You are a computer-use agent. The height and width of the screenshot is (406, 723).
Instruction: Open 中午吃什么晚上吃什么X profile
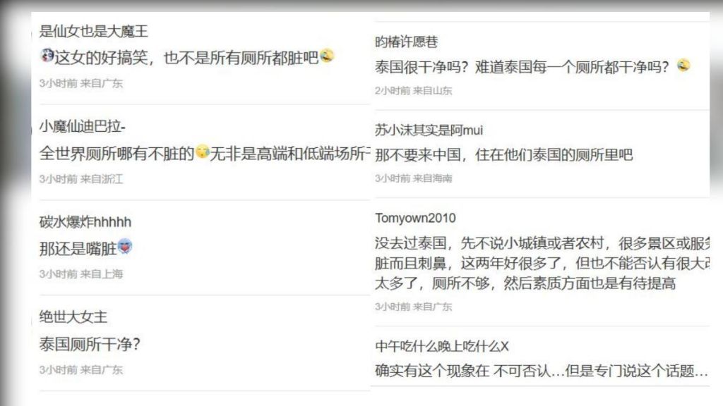[442, 346]
